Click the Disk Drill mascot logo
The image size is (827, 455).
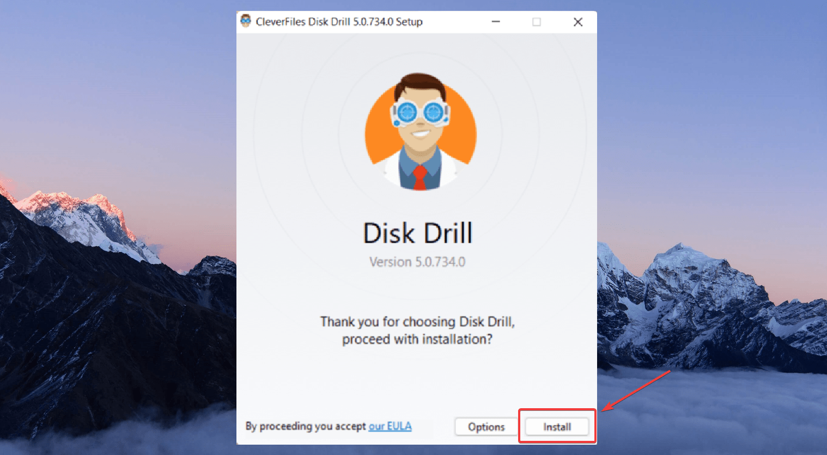(420, 132)
